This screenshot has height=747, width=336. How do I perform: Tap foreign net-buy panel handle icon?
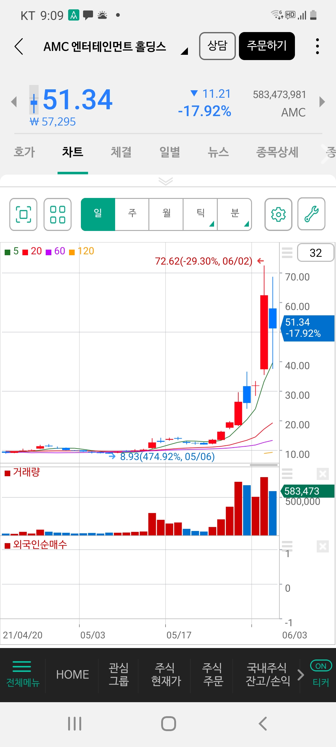(x=287, y=546)
